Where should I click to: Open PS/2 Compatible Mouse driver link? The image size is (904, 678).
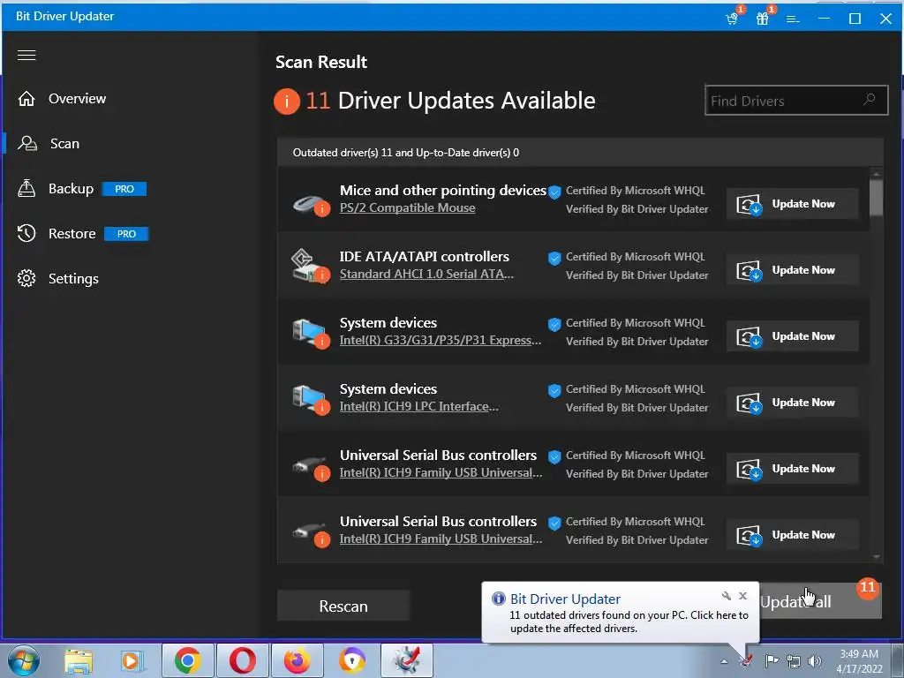[x=408, y=208]
